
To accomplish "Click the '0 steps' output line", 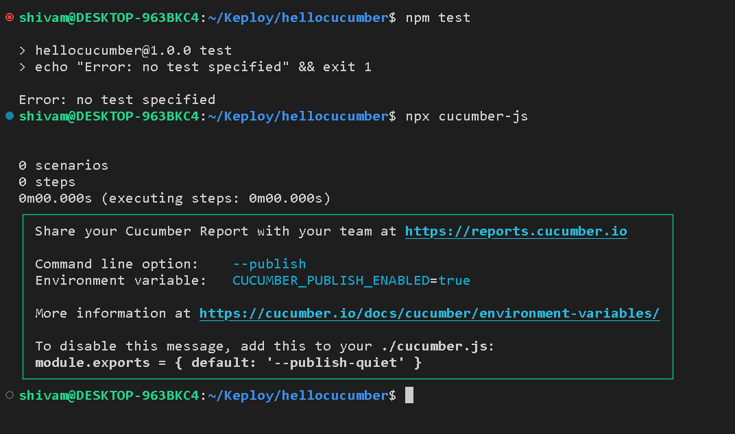I will click(47, 181).
